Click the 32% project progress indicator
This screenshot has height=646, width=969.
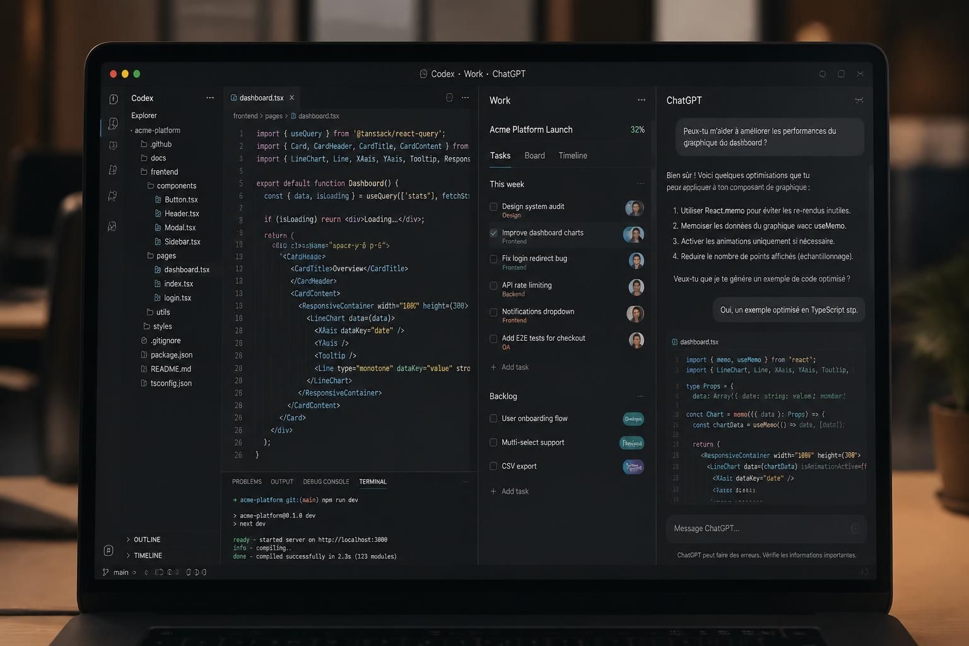click(x=637, y=130)
